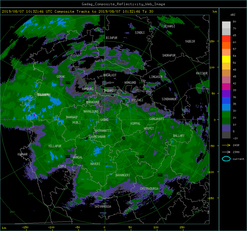Viewport: 247px width, 231px height.
Task: Click the dBZ legend heading
Action: 233,15
